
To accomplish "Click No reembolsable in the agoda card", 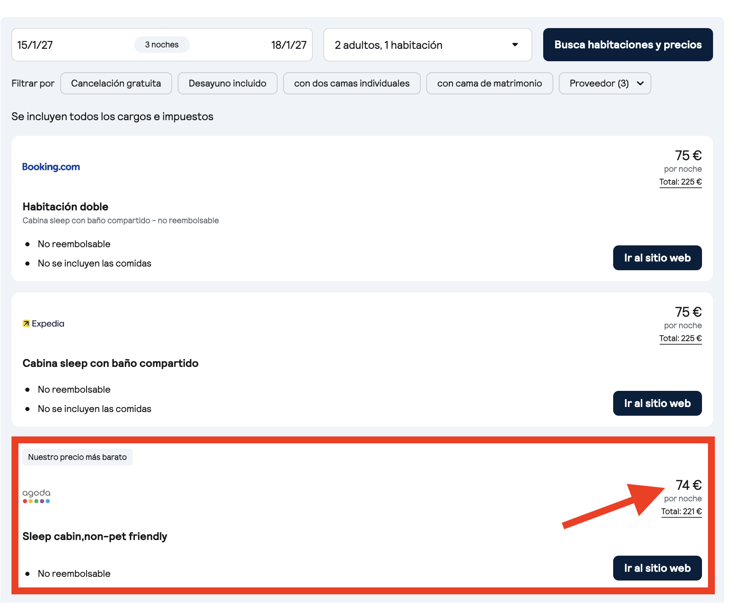I will pos(74,574).
